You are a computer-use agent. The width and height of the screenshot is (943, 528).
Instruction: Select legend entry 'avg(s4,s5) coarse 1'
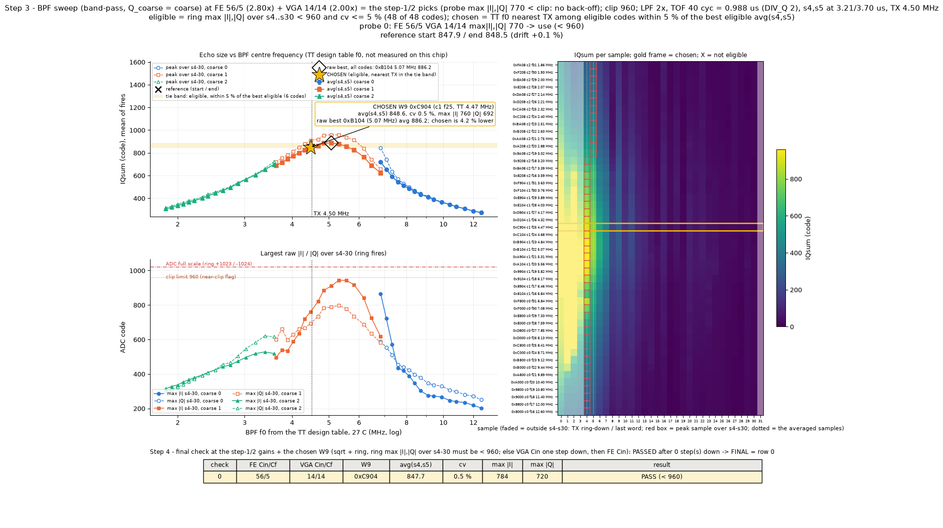(x=344, y=89)
